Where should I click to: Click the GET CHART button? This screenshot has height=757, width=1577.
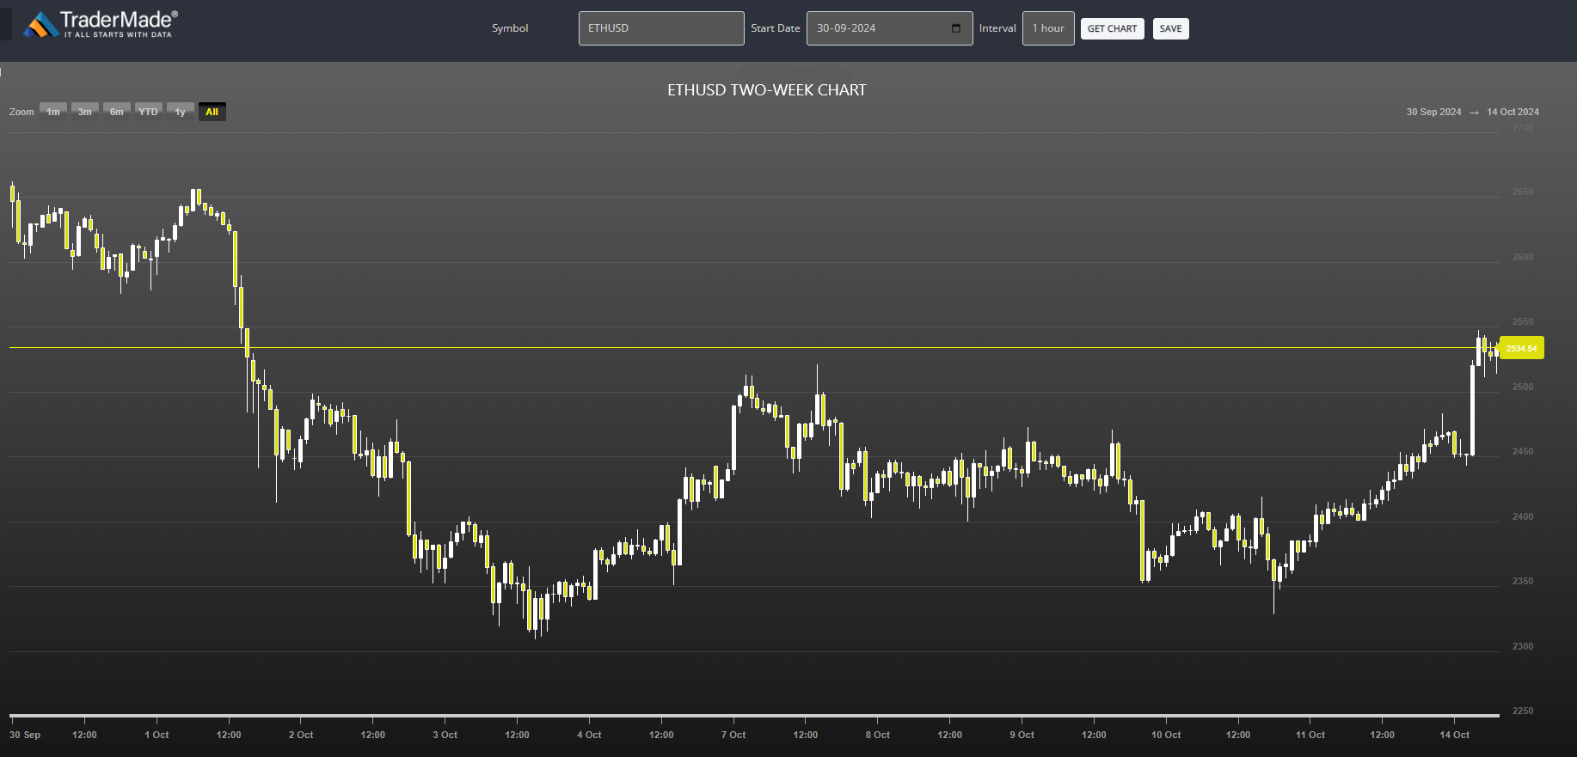point(1112,28)
